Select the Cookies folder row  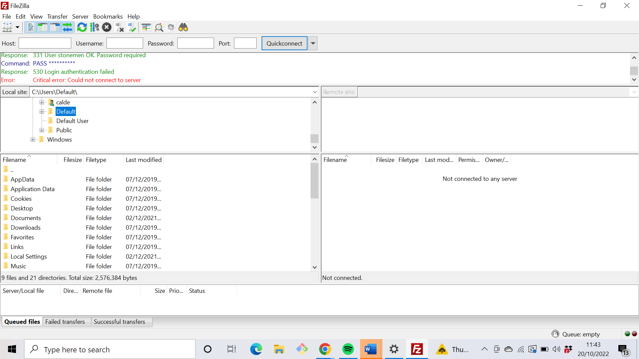pyautogui.click(x=155, y=199)
